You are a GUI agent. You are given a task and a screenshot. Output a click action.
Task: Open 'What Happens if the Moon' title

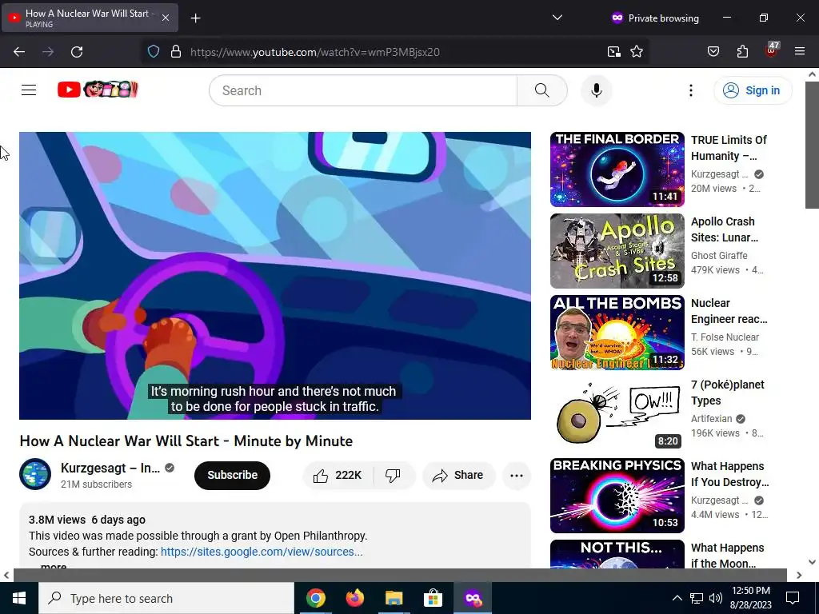click(728, 556)
